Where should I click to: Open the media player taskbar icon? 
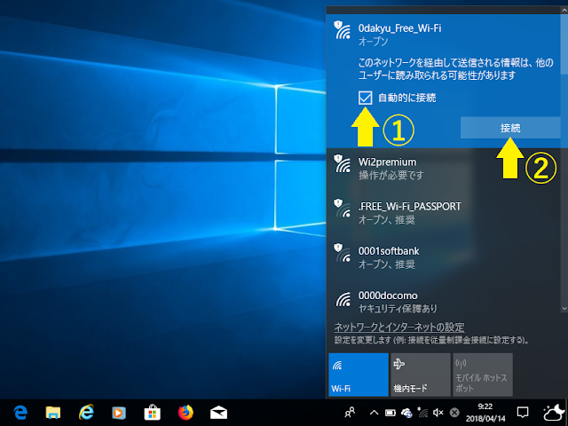click(119, 413)
